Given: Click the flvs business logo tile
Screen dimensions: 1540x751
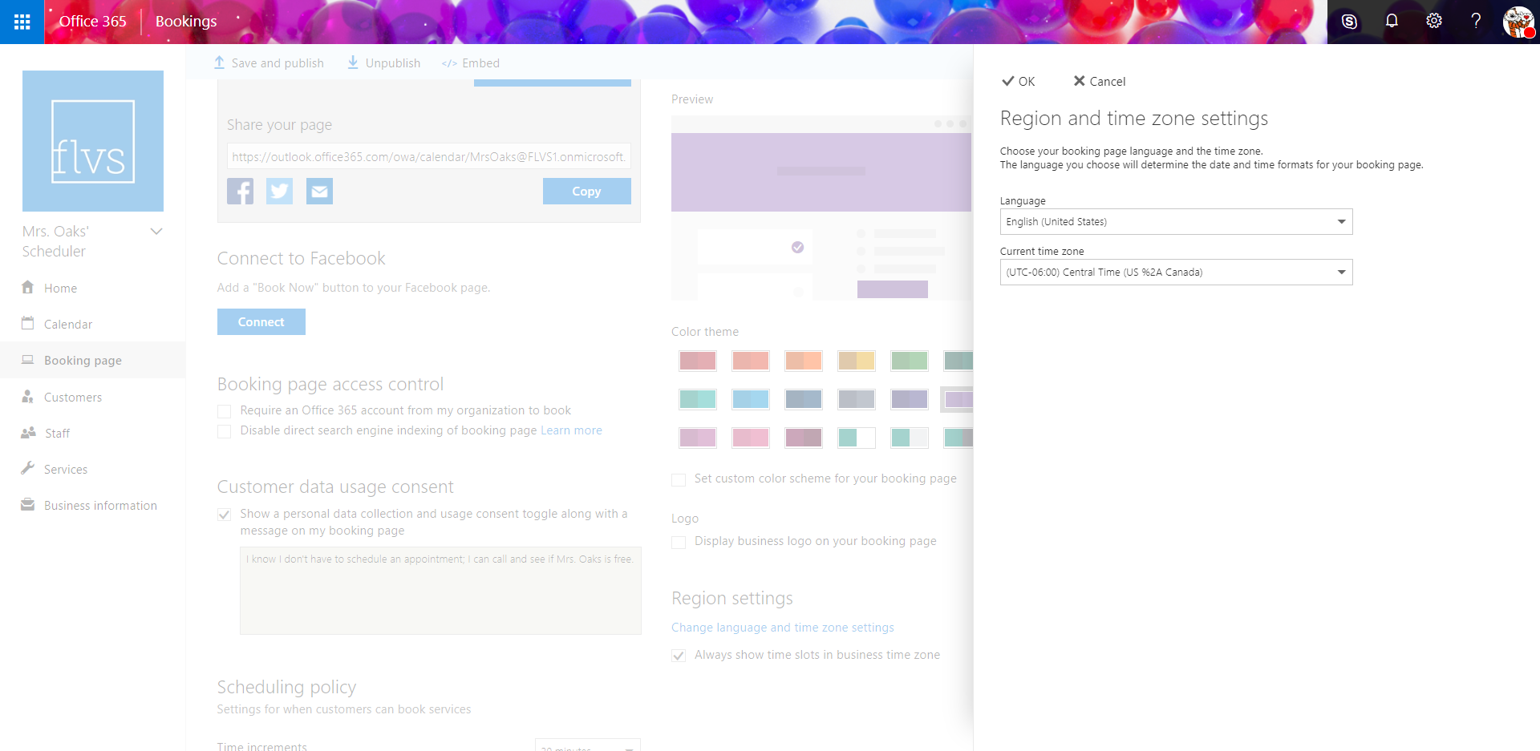Looking at the screenshot, I should click(93, 141).
